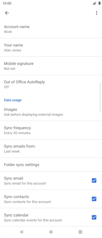This screenshot has height=238, width=102.
Task: Open the three-dot overflow menu
Action: point(97,13)
